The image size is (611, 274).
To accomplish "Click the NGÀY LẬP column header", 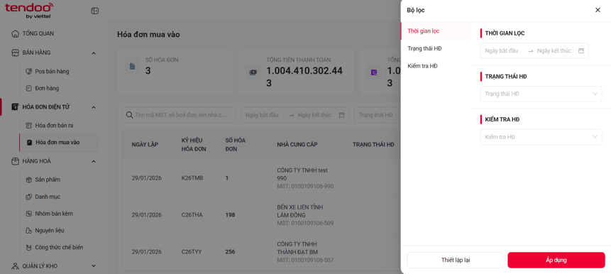I will [145, 145].
